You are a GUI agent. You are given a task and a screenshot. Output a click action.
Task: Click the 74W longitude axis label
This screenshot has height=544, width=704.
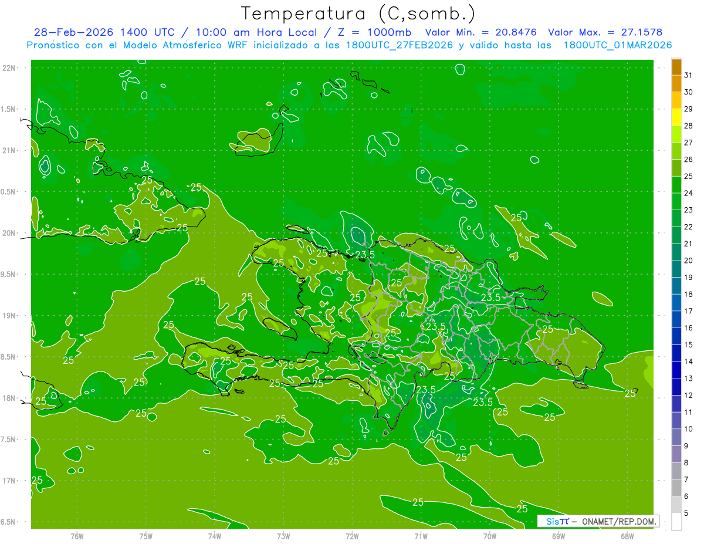(x=214, y=536)
